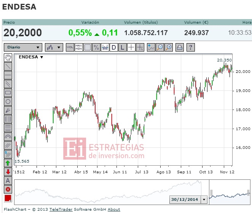The image size is (252, 213).
Task: Open the red color swatch picker
Action: pos(8,198)
